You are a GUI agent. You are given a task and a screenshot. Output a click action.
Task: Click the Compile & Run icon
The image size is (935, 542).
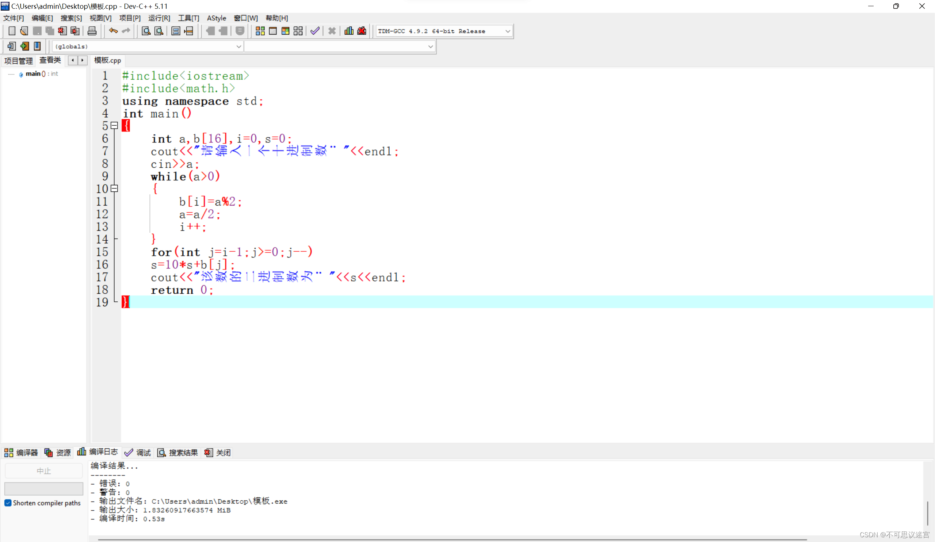point(285,31)
